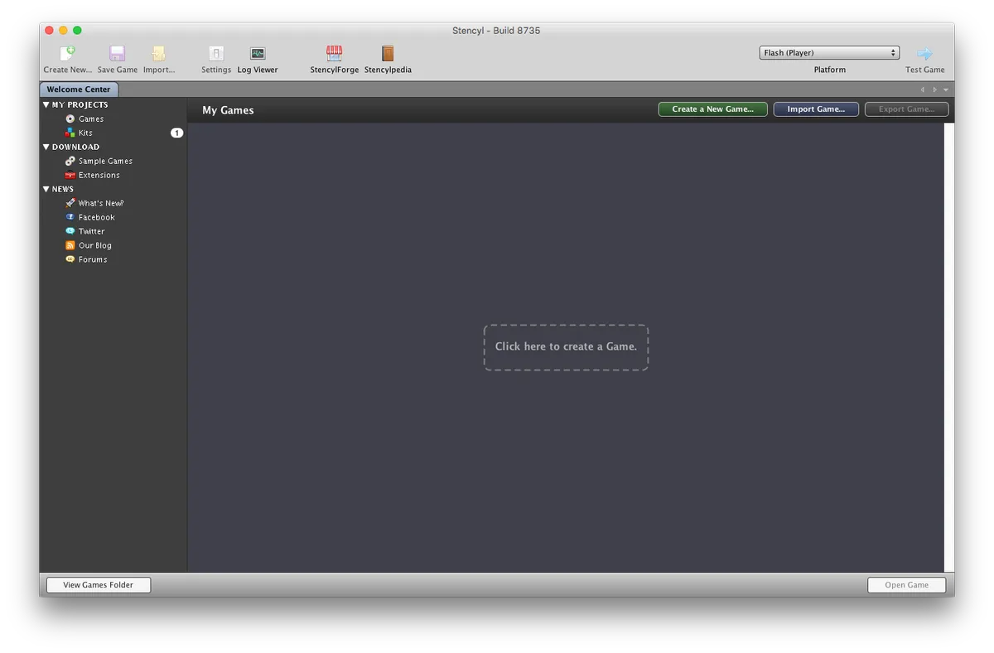The image size is (994, 653).
Task: Open Extensions in the sidebar
Action: [99, 176]
